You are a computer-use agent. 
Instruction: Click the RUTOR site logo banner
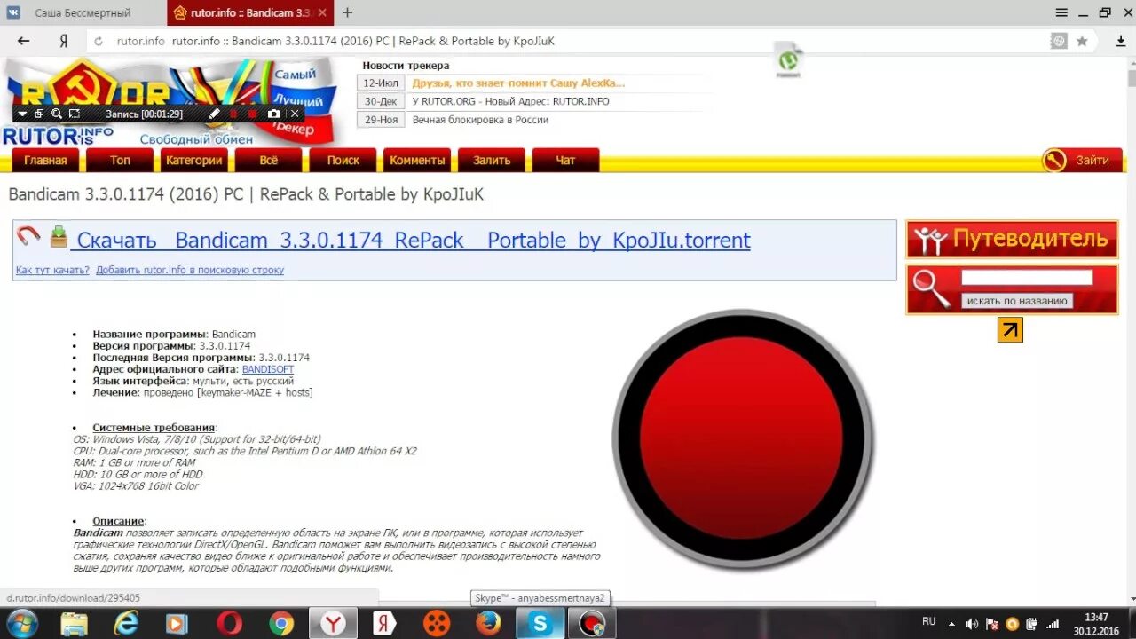click(x=169, y=102)
